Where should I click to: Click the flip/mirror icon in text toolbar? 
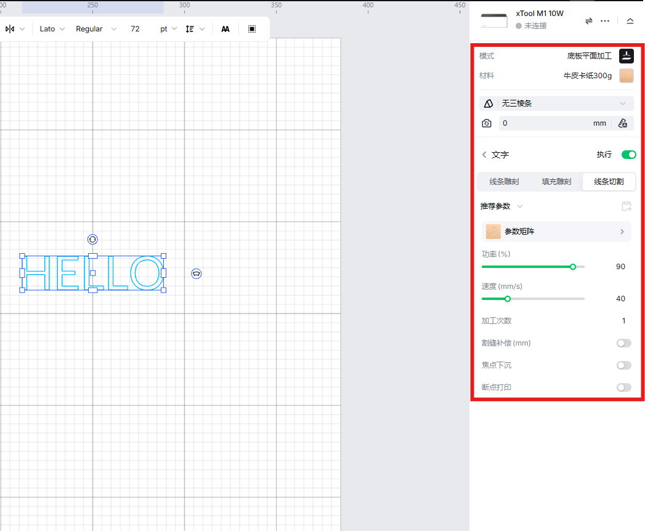[x=10, y=29]
